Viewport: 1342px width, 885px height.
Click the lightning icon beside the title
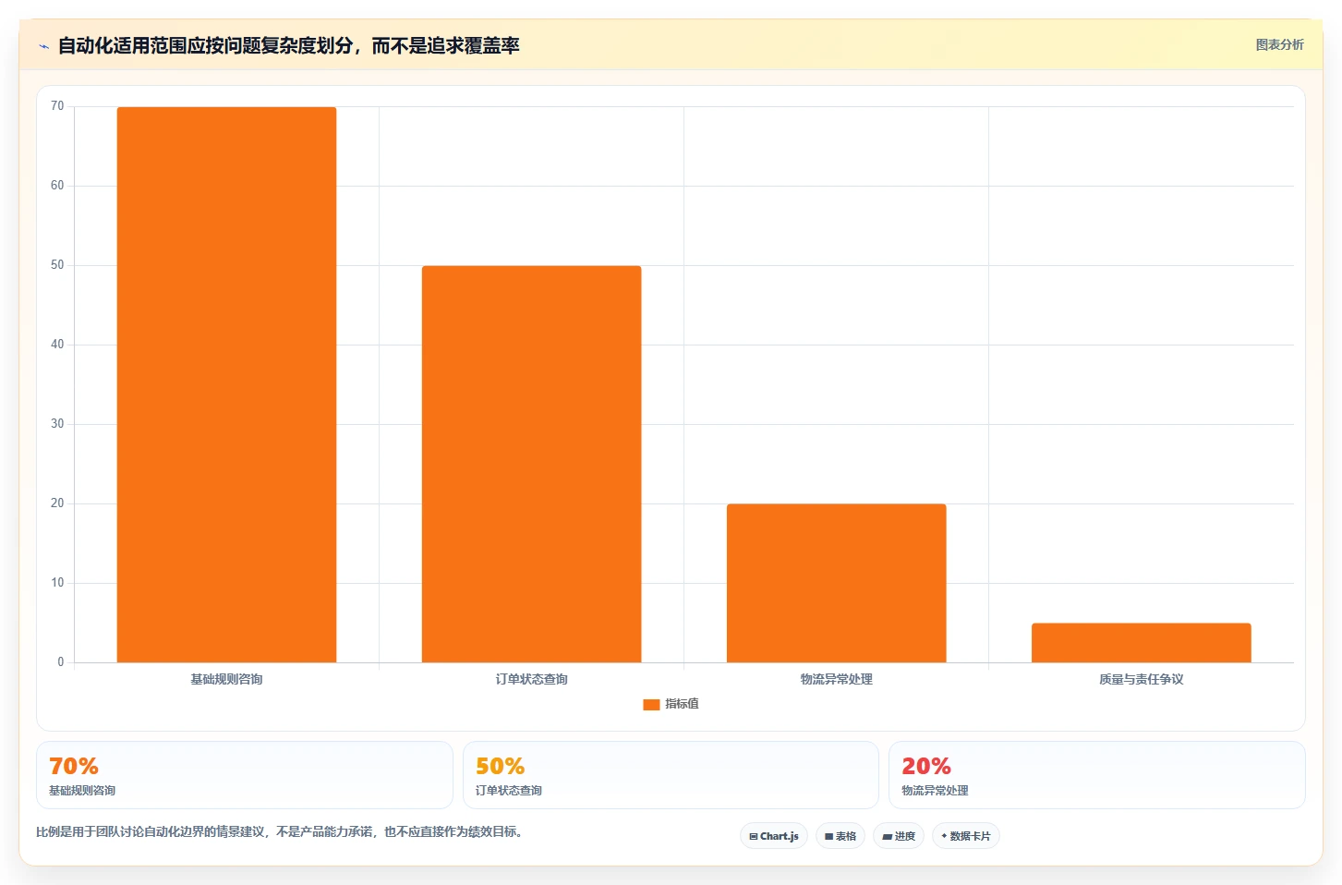coord(43,46)
